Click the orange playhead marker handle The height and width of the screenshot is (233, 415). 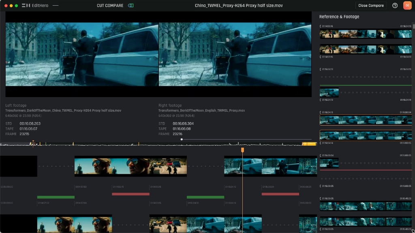point(242,150)
